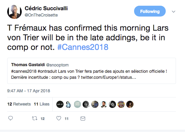Like the tweet with heart icon
Screen dimensions: 185x132
click(59, 119)
